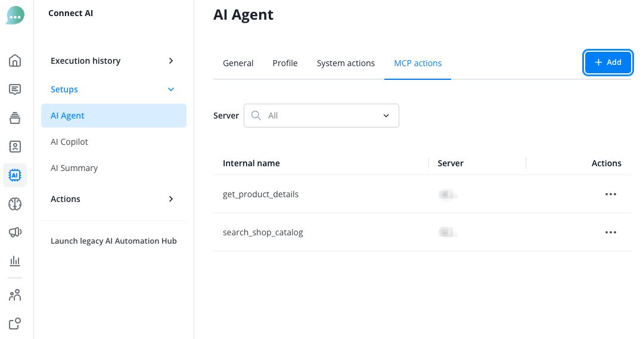
Task: Open the megaphone campaigns icon
Action: tap(15, 232)
